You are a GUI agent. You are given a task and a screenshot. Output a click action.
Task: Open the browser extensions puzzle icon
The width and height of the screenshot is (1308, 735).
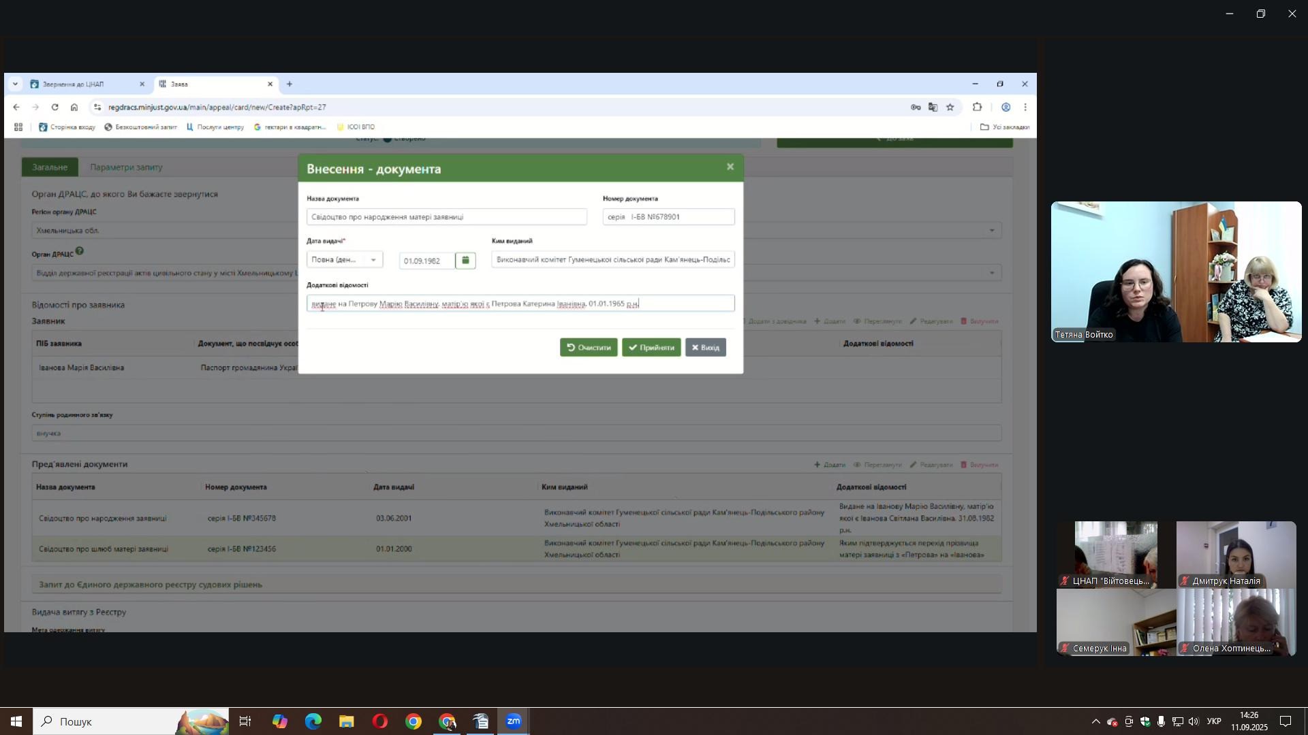pos(977,107)
